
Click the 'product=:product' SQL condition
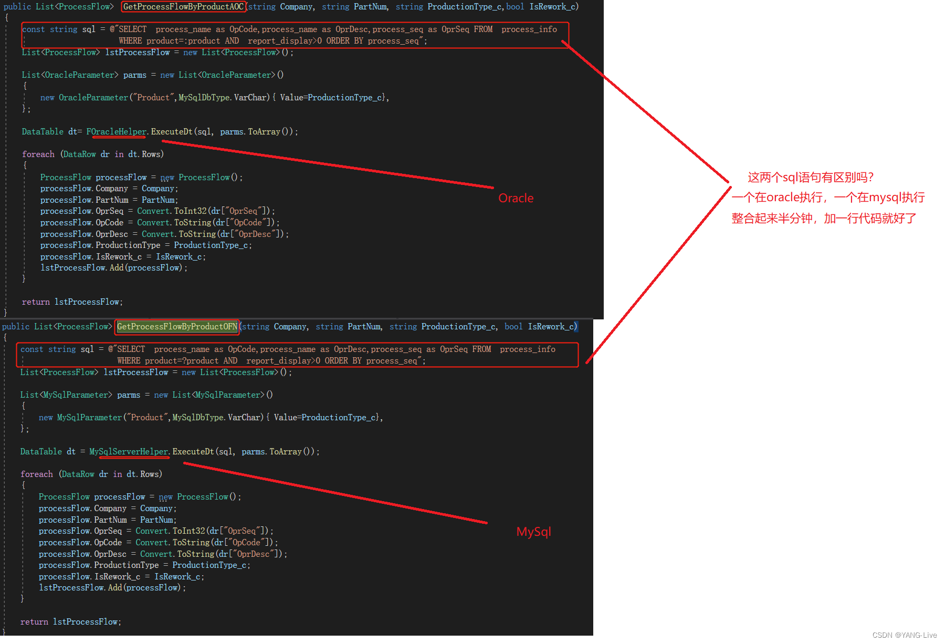coord(183,41)
